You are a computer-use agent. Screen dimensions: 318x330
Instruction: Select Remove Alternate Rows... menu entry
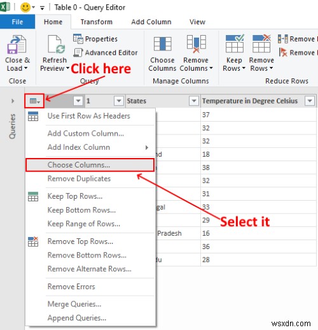(x=90, y=269)
